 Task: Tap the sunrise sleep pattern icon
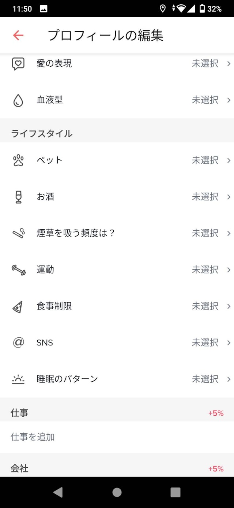(x=18, y=379)
